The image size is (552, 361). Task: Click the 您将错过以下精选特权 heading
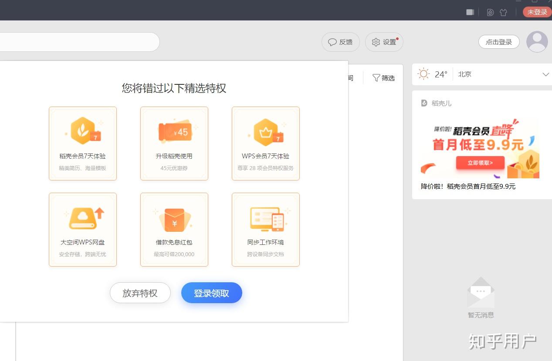pos(174,88)
